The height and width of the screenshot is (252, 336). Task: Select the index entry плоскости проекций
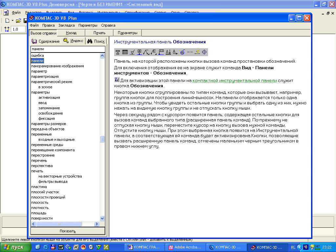click(48, 197)
